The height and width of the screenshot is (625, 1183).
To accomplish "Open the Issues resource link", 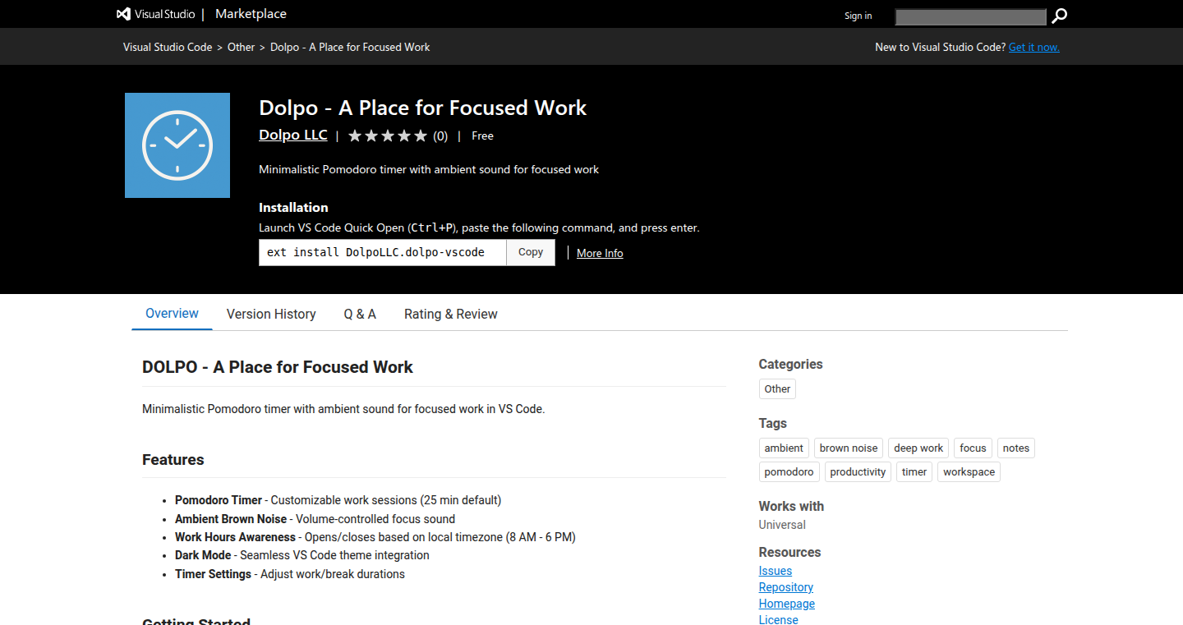I will (x=776, y=571).
